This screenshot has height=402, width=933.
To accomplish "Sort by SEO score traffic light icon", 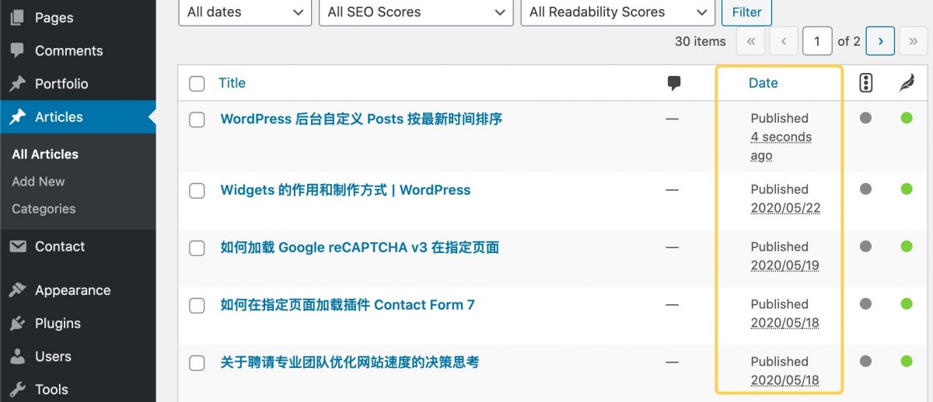I will (866, 83).
